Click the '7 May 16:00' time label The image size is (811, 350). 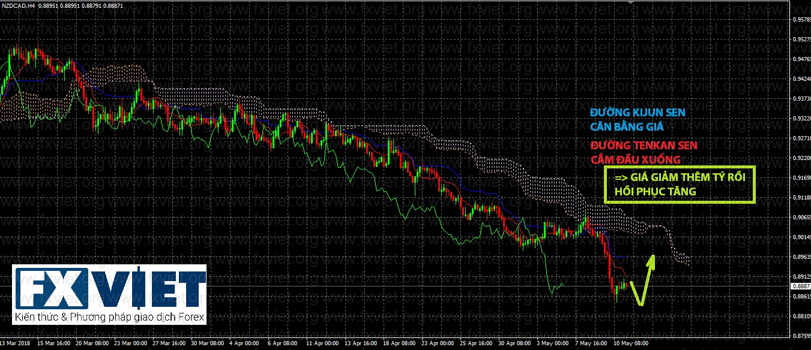click(x=591, y=344)
